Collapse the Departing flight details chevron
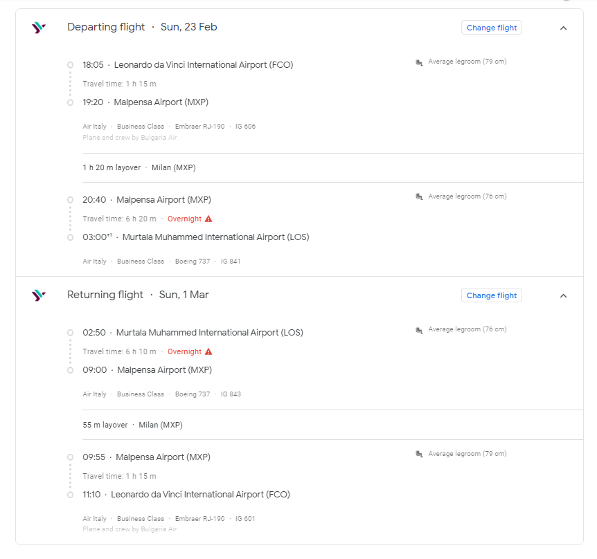Viewport: 597px width, 559px height. click(564, 28)
